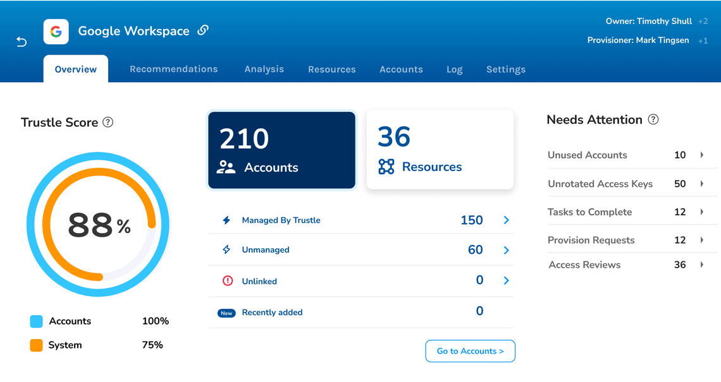
Task: Click the Provision Requests label
Action: [591, 240]
